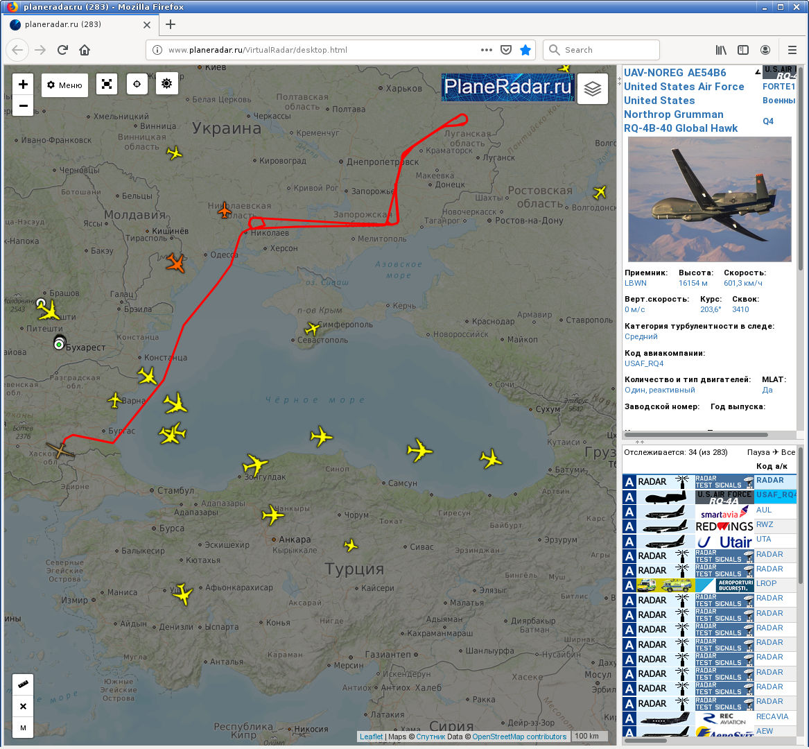Toggle map brightness sun icon

tap(166, 84)
